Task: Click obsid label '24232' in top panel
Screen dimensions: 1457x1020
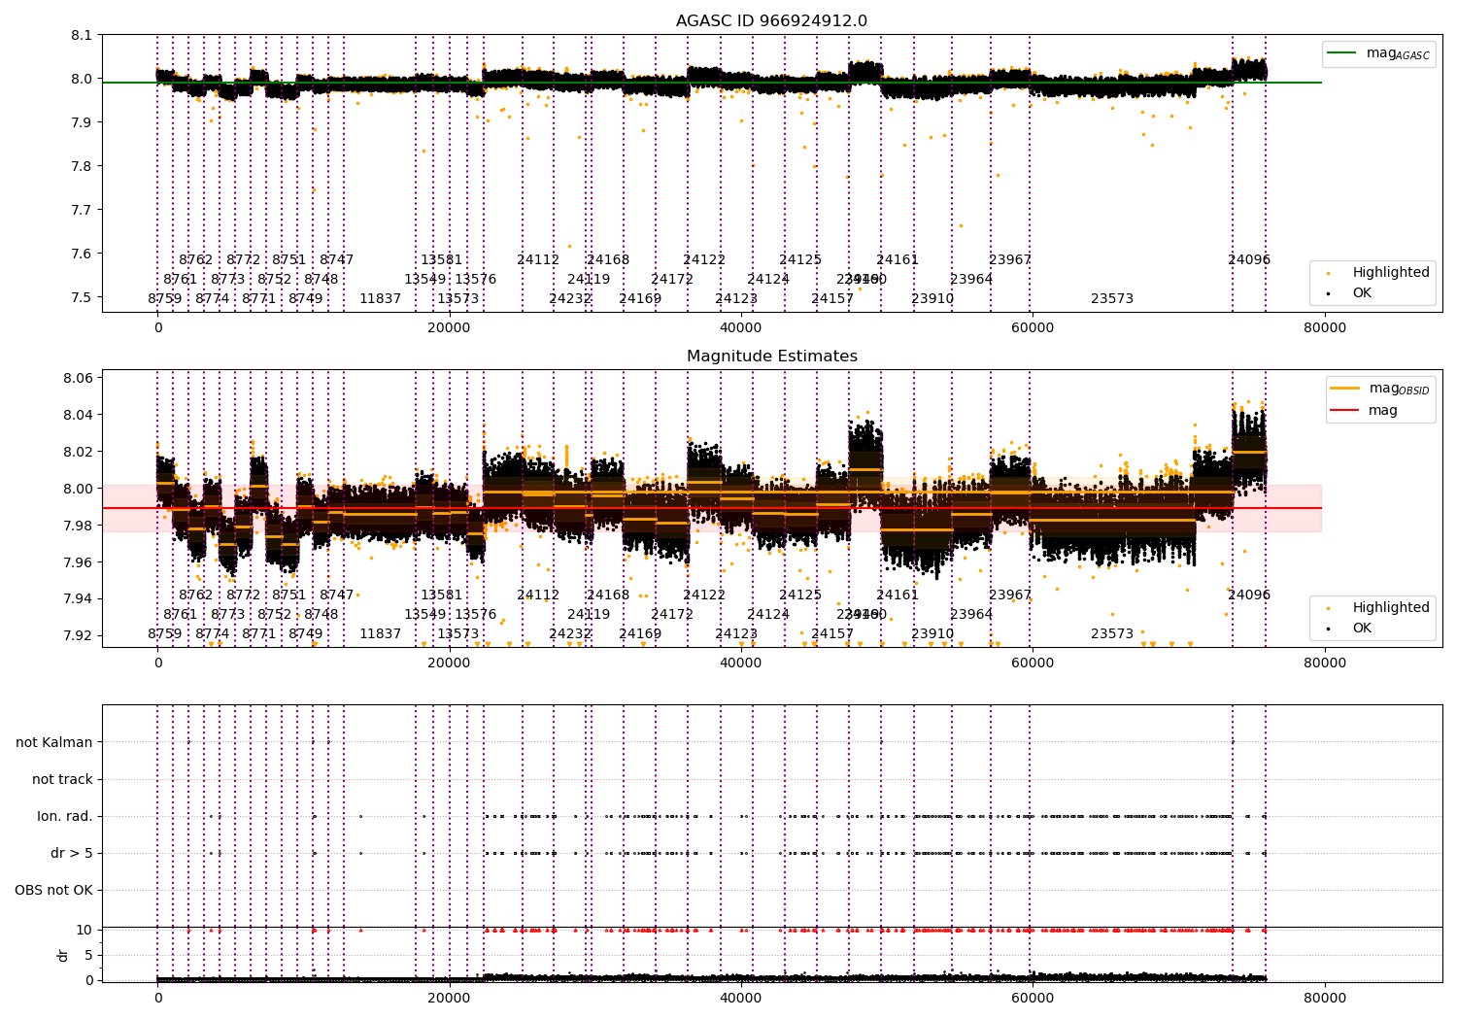Action: coord(570,298)
